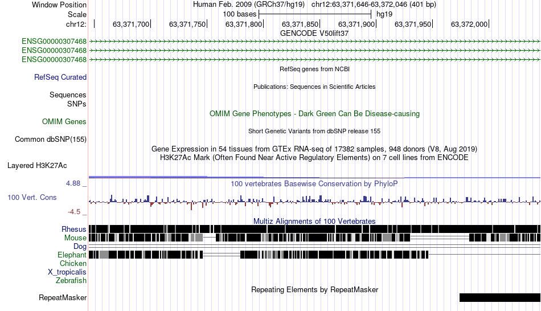The height and width of the screenshot is (311, 541).
Task: Click the Rhesus alignment label
Action: click(x=73, y=229)
